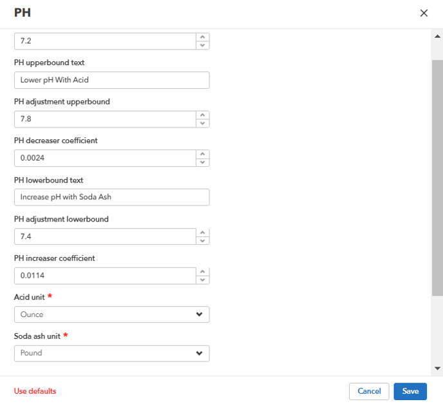Click the Save button

pos(410,391)
